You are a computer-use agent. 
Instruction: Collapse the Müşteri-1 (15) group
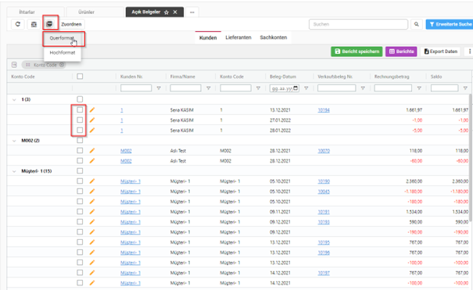[x=14, y=171]
